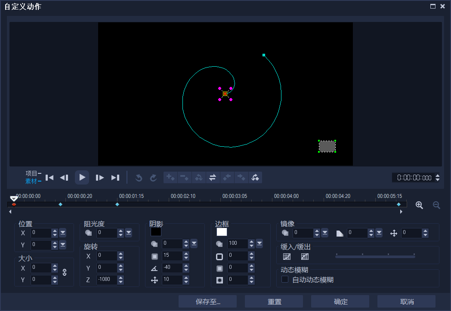Click the ease in/out slider track

pos(375,256)
